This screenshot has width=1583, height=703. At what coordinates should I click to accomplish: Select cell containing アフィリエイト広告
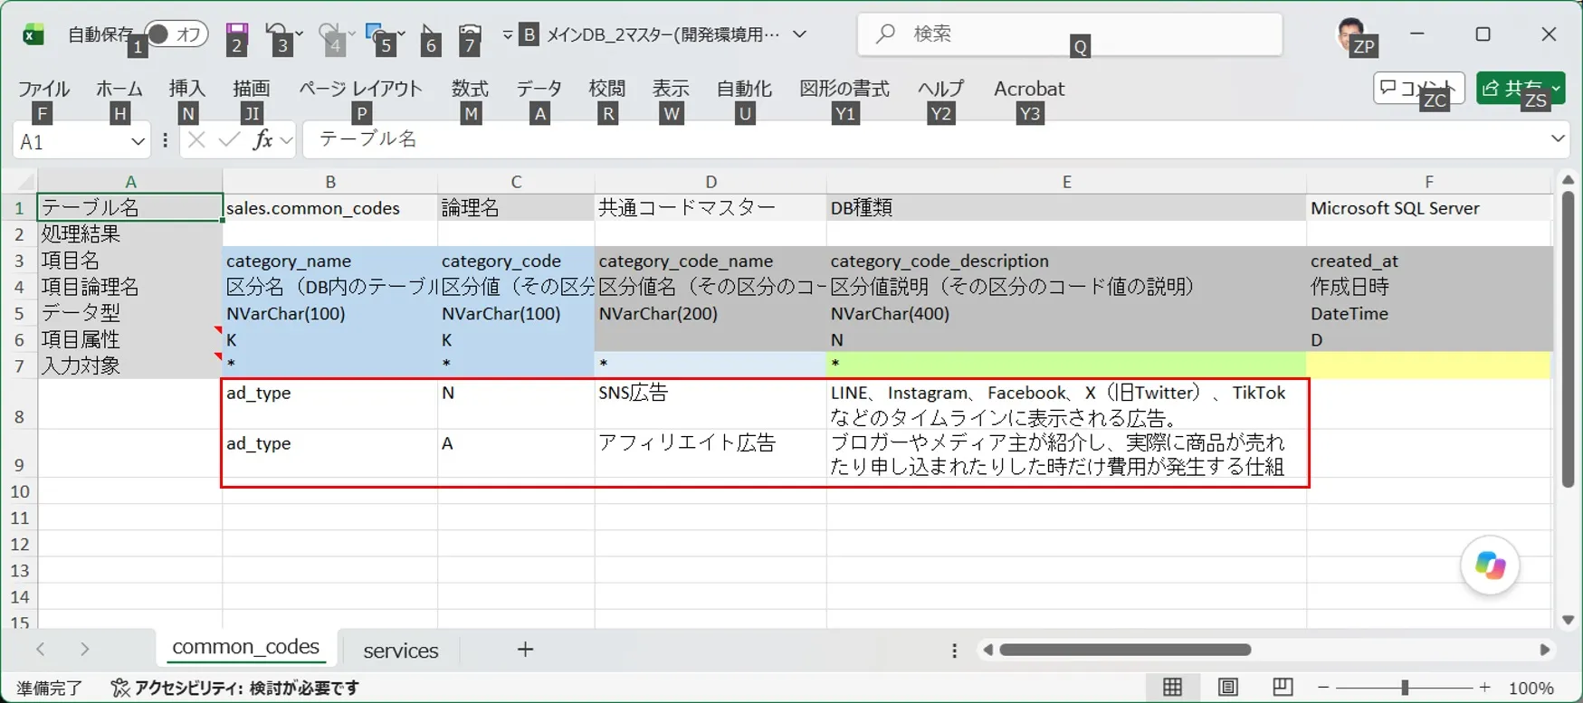click(710, 453)
